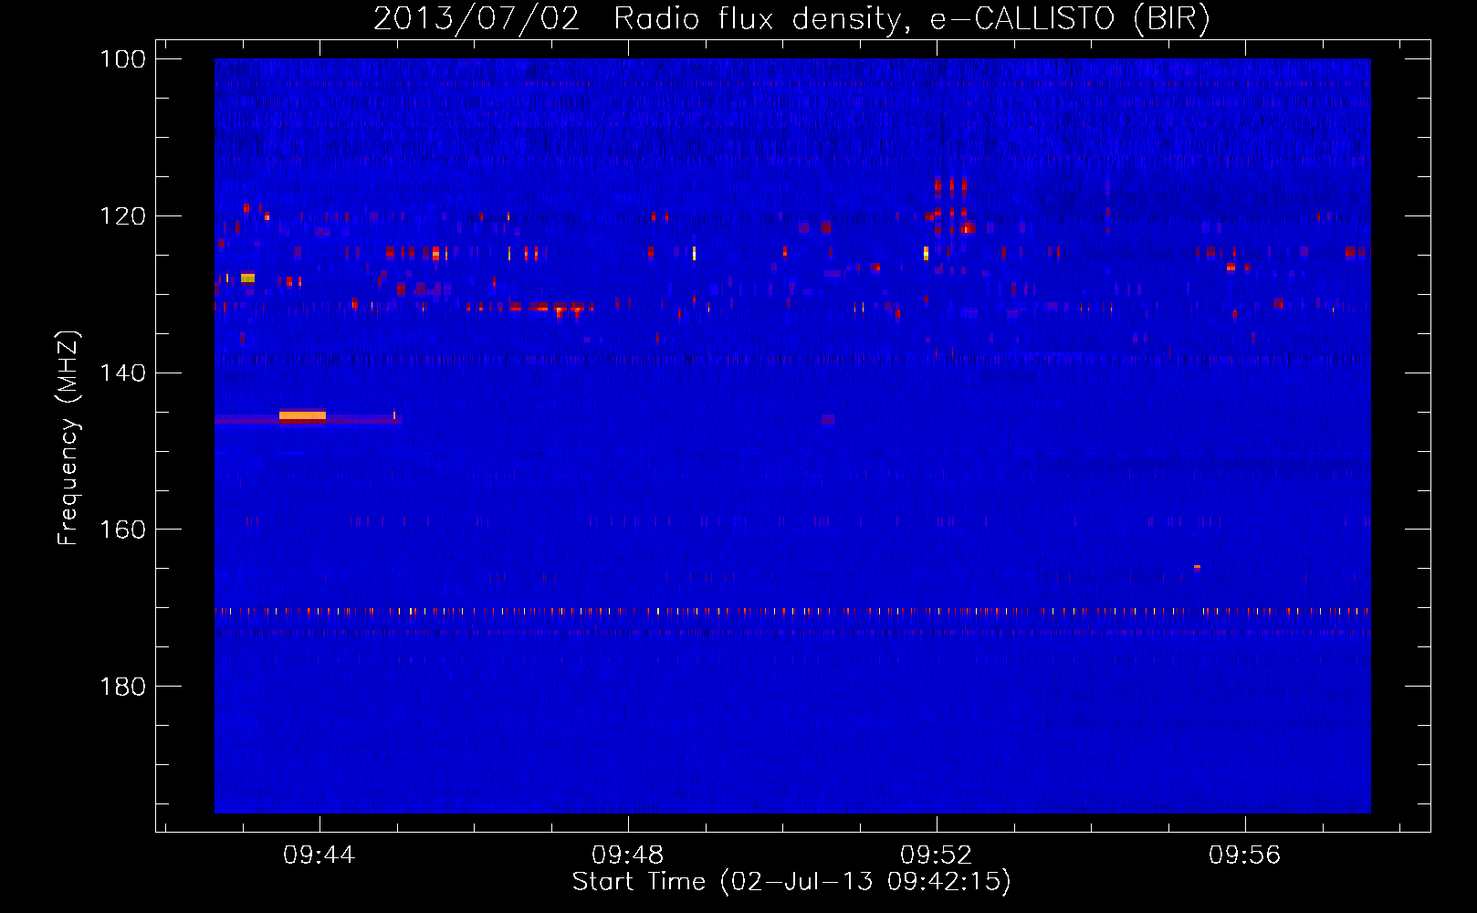This screenshot has width=1477, height=913.
Task: Click the 09:44 time tick label
Action: [x=319, y=855]
